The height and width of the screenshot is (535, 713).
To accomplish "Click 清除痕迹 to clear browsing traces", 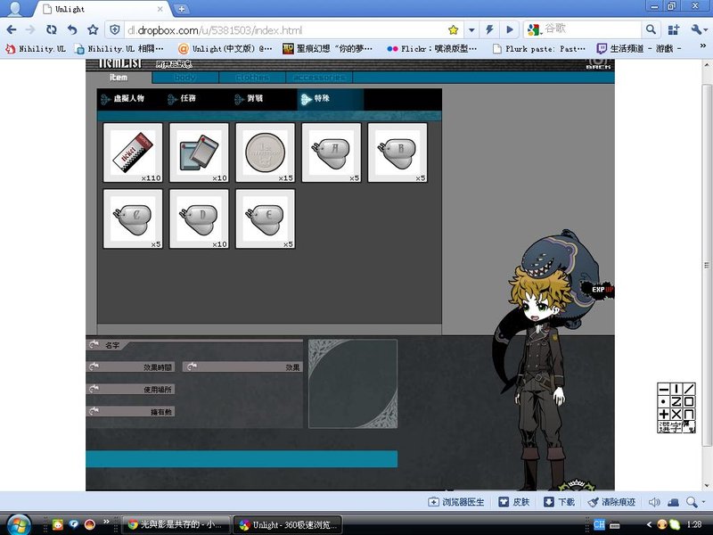I will (x=611, y=502).
